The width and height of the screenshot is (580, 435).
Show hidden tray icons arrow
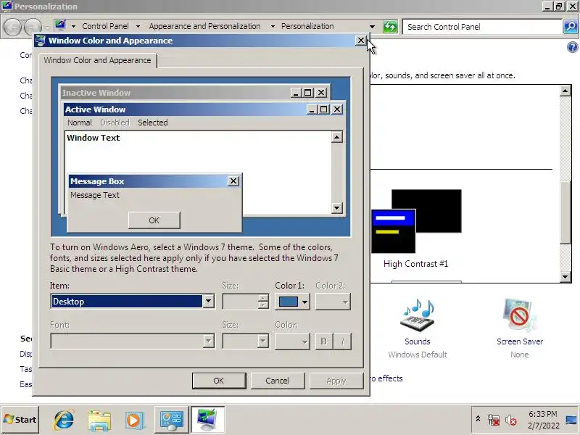478,419
